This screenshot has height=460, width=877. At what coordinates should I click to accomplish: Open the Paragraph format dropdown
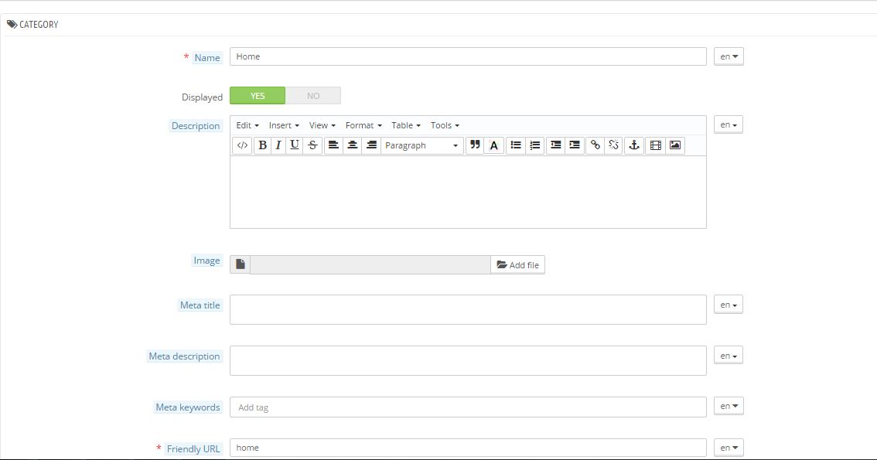(x=421, y=145)
